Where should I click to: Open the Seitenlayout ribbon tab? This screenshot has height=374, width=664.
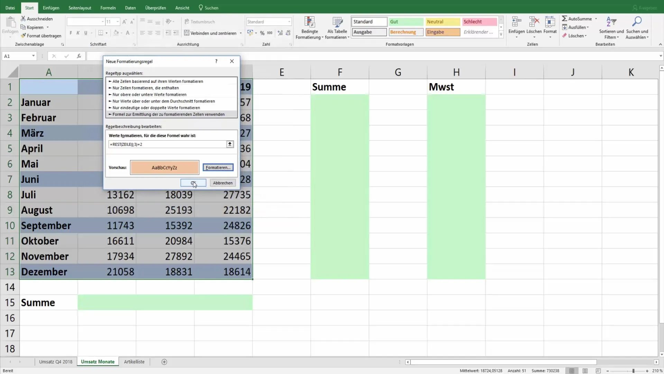pos(80,8)
